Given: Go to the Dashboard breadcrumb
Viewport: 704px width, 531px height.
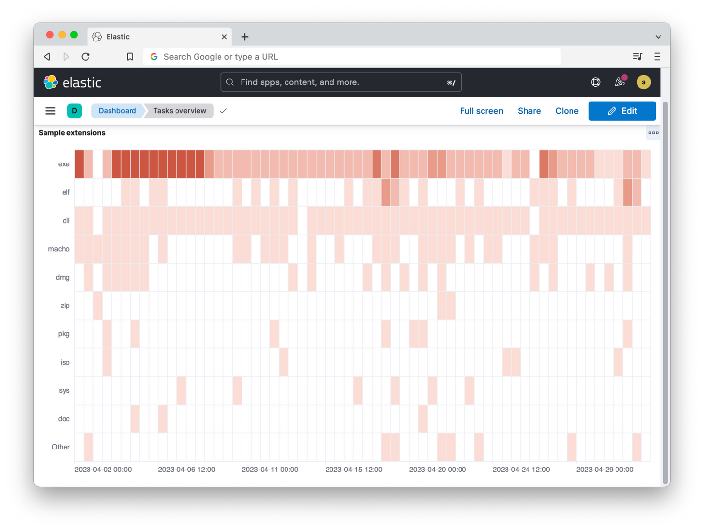Looking at the screenshot, I should [x=117, y=111].
